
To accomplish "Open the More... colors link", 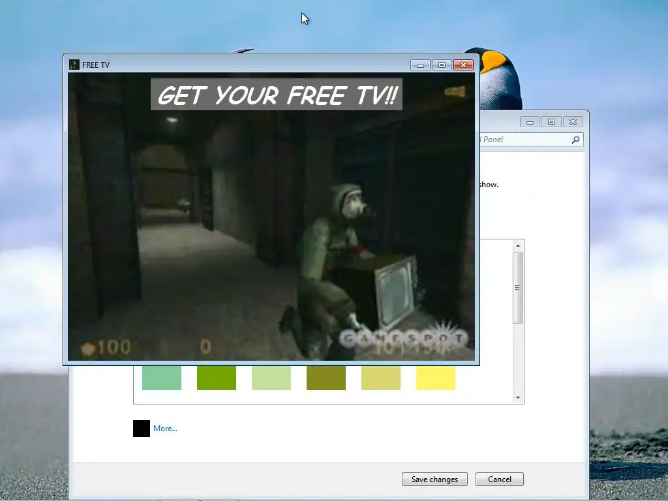I will click(165, 429).
